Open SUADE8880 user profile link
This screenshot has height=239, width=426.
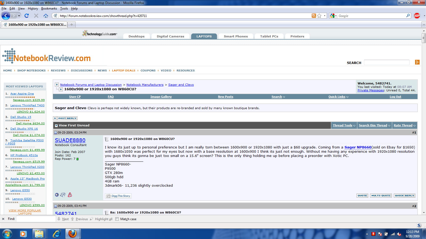[70, 140]
